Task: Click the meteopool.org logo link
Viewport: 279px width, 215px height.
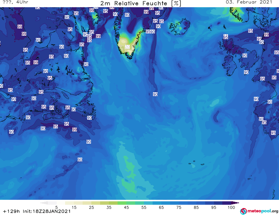Action: [x=259, y=211]
